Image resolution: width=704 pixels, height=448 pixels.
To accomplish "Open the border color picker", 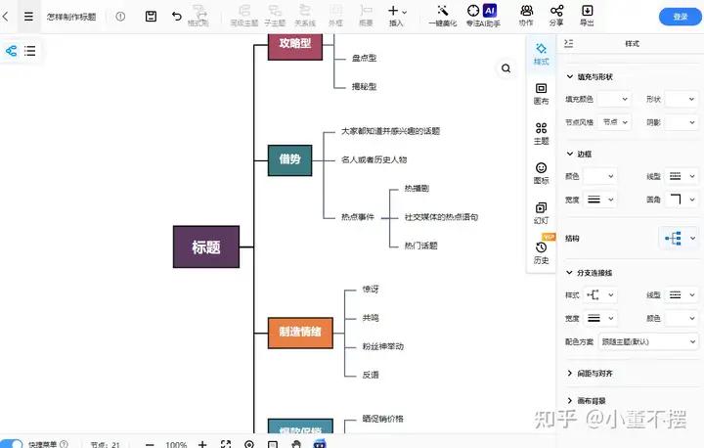I will click(599, 176).
